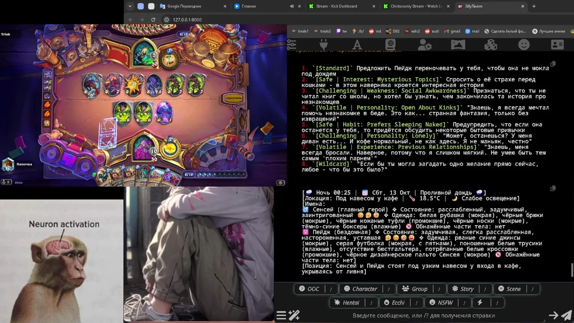Open extensions cubes icon

point(491,44)
